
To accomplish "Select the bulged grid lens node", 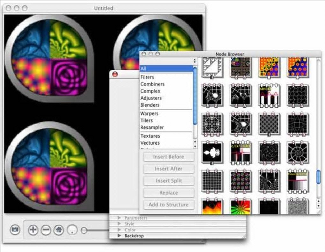I will click(x=298, y=124).
